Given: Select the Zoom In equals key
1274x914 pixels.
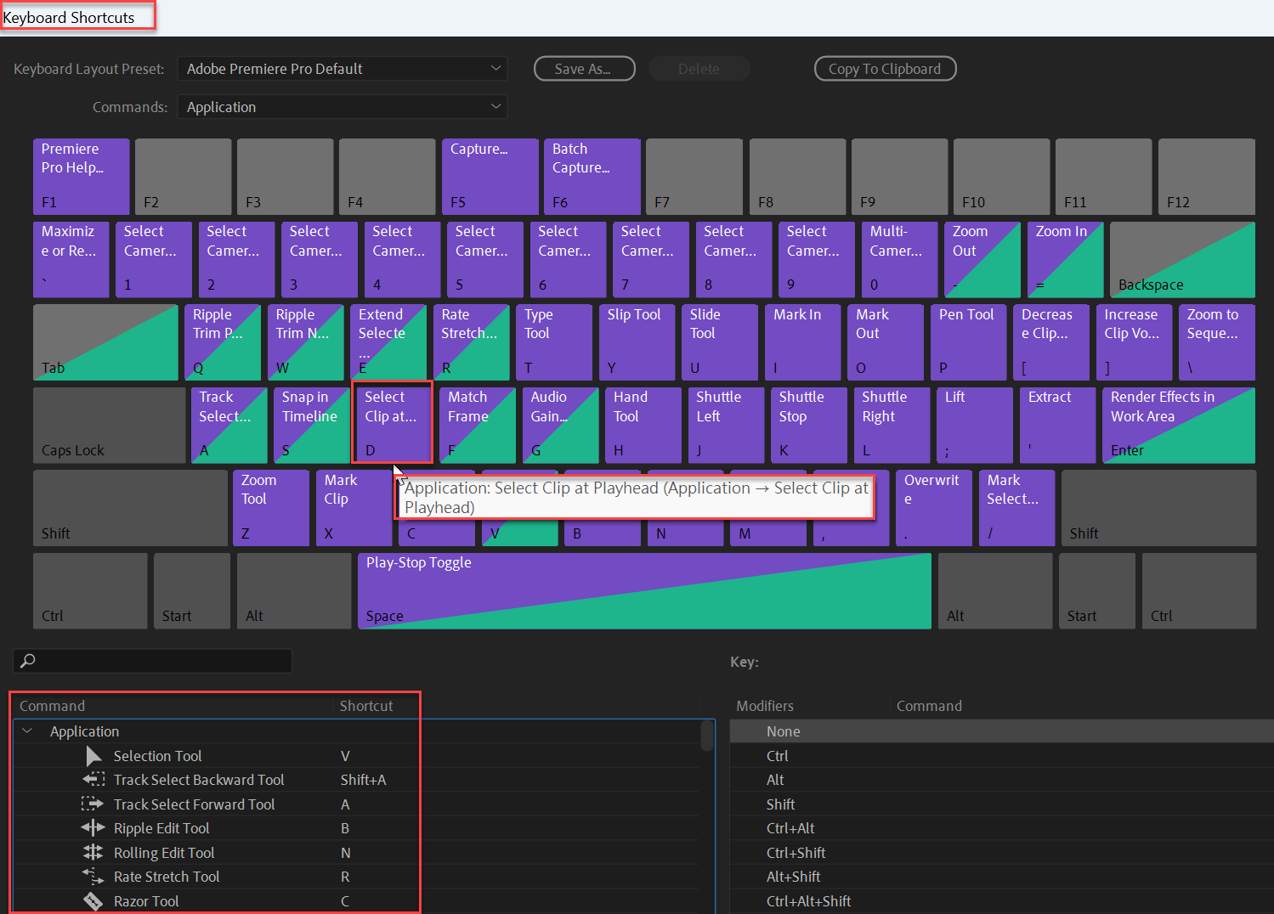Looking at the screenshot, I should tap(1066, 259).
